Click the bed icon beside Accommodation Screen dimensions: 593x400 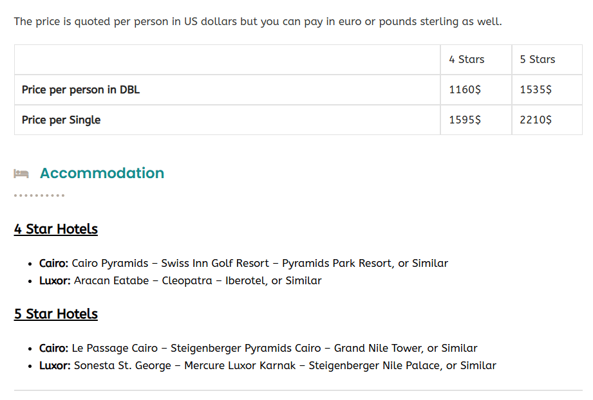point(21,174)
